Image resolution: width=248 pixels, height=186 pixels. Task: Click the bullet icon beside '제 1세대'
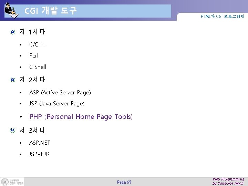12,32
